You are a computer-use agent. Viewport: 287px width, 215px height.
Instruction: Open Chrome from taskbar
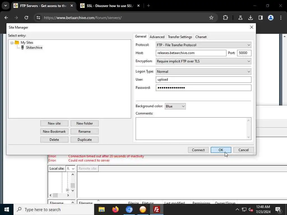pyautogui.click(x=129, y=209)
